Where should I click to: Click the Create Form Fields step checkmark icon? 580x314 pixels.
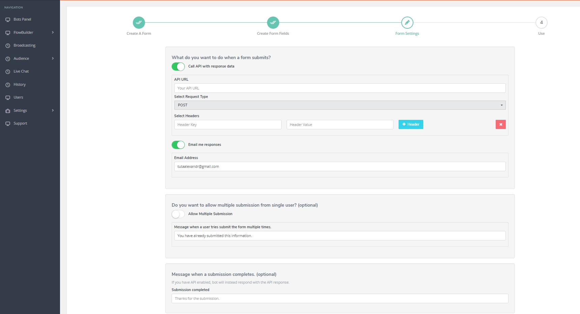(273, 23)
